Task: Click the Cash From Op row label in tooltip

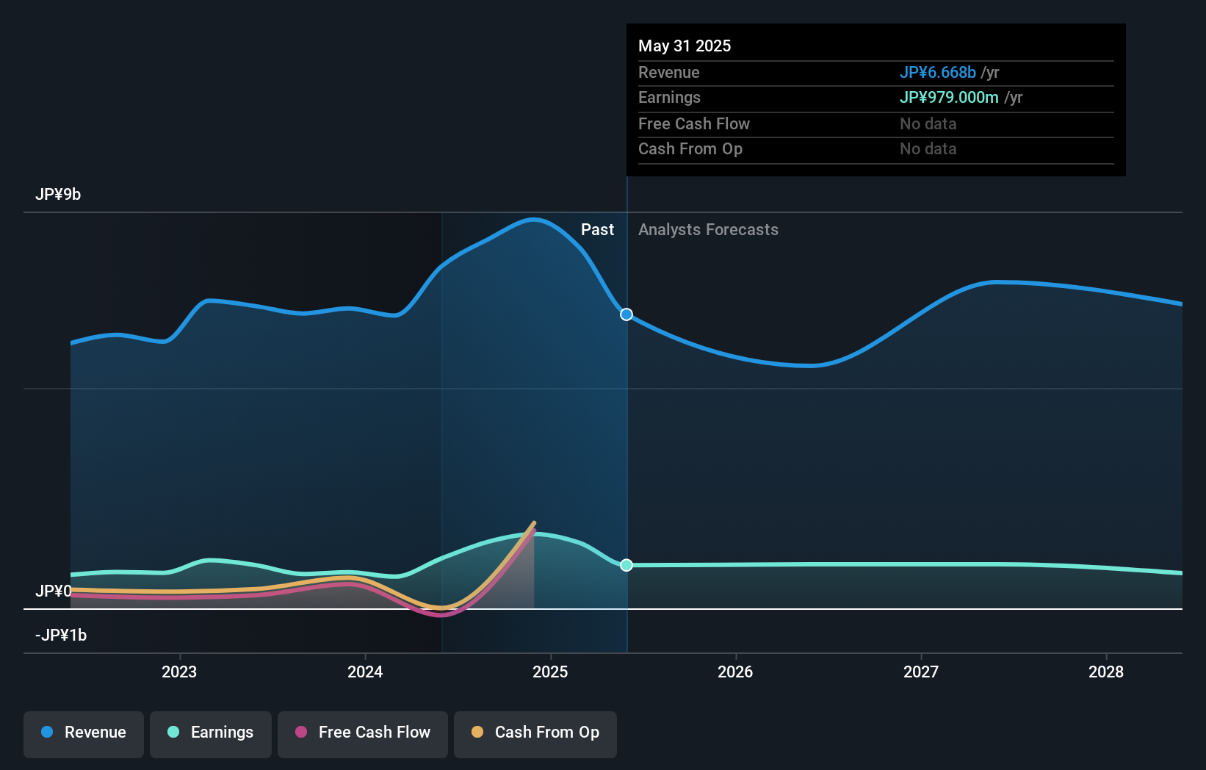Action: (x=690, y=148)
